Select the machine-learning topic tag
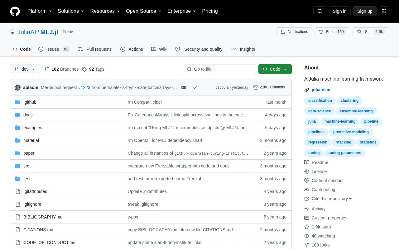 tap(340, 121)
